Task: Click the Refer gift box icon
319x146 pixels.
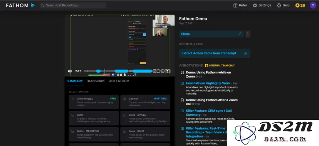Action: (235, 5)
